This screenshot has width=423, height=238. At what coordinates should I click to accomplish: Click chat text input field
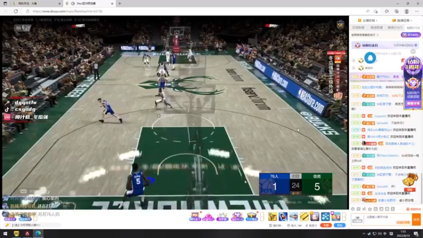click(x=388, y=219)
